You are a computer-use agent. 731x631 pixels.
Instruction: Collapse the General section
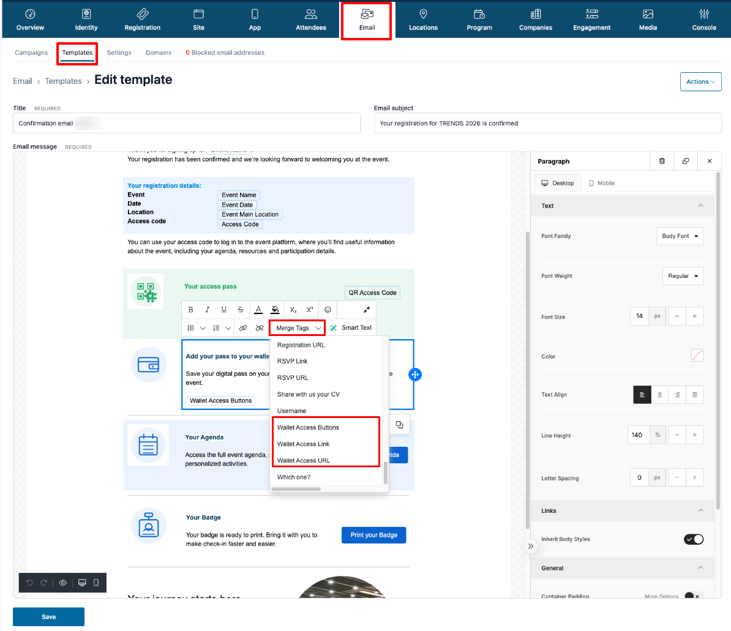(700, 568)
